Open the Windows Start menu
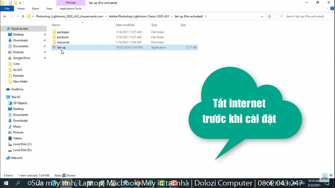The height and width of the screenshot is (188, 335). pyautogui.click(x=6, y=183)
